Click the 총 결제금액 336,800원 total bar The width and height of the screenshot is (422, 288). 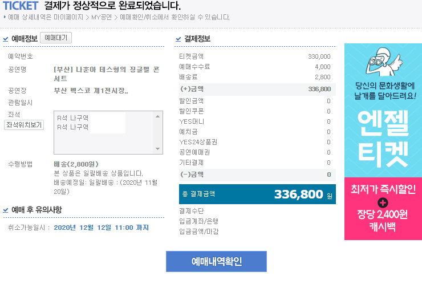click(257, 194)
